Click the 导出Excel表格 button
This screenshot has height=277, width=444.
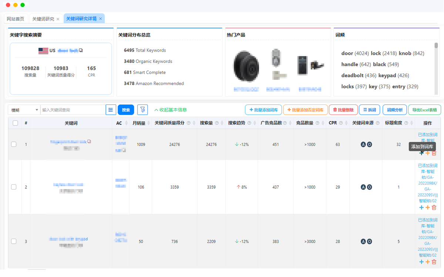[x=424, y=110]
